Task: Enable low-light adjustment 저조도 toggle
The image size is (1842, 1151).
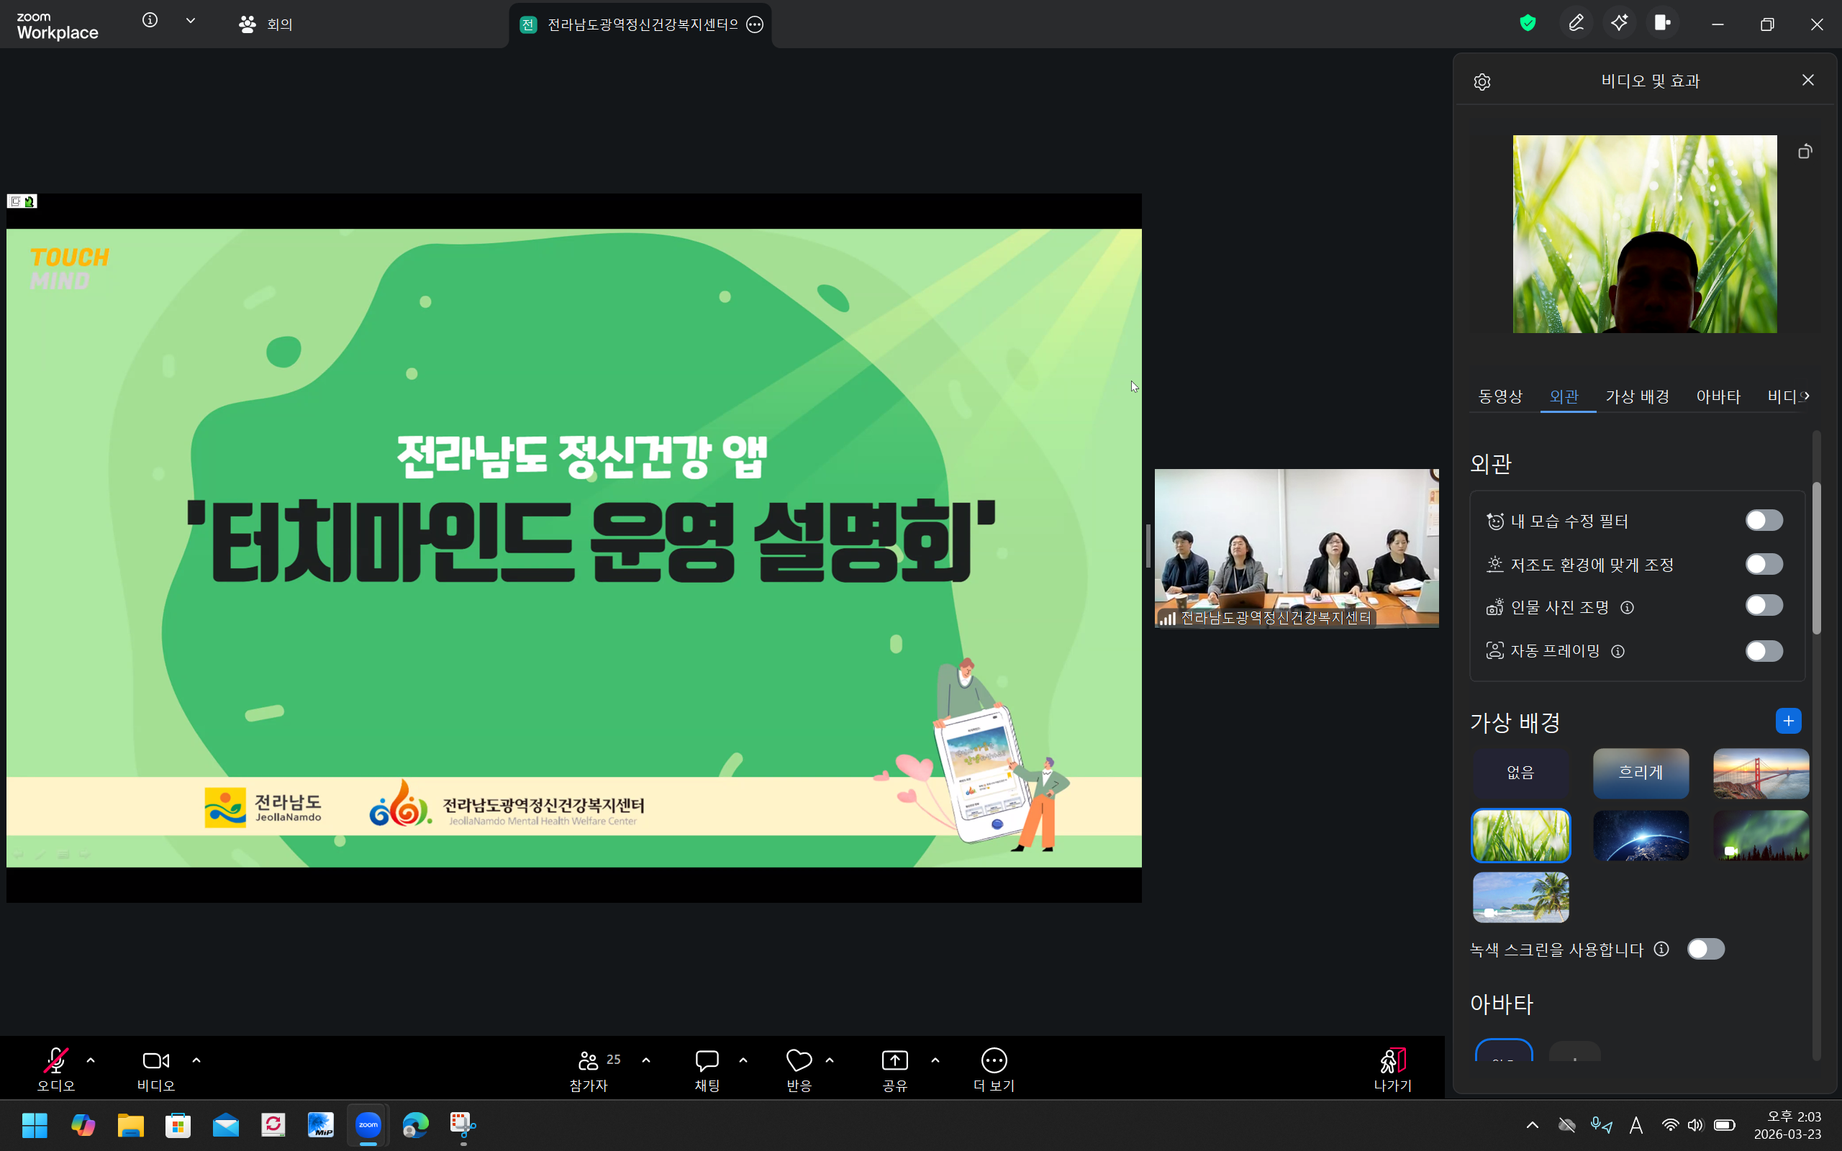Action: [x=1764, y=563]
